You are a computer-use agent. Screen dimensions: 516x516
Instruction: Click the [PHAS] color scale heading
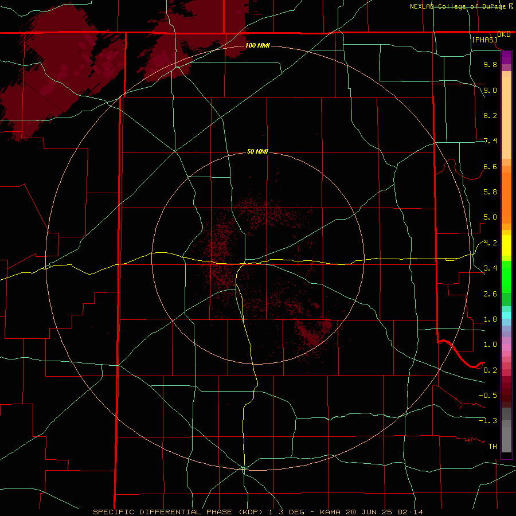pyautogui.click(x=484, y=40)
